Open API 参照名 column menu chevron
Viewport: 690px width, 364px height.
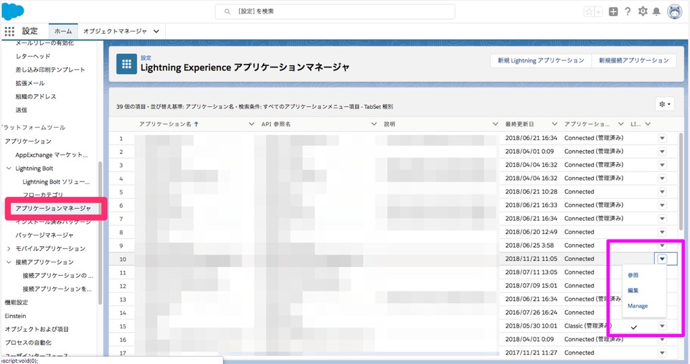(x=373, y=124)
